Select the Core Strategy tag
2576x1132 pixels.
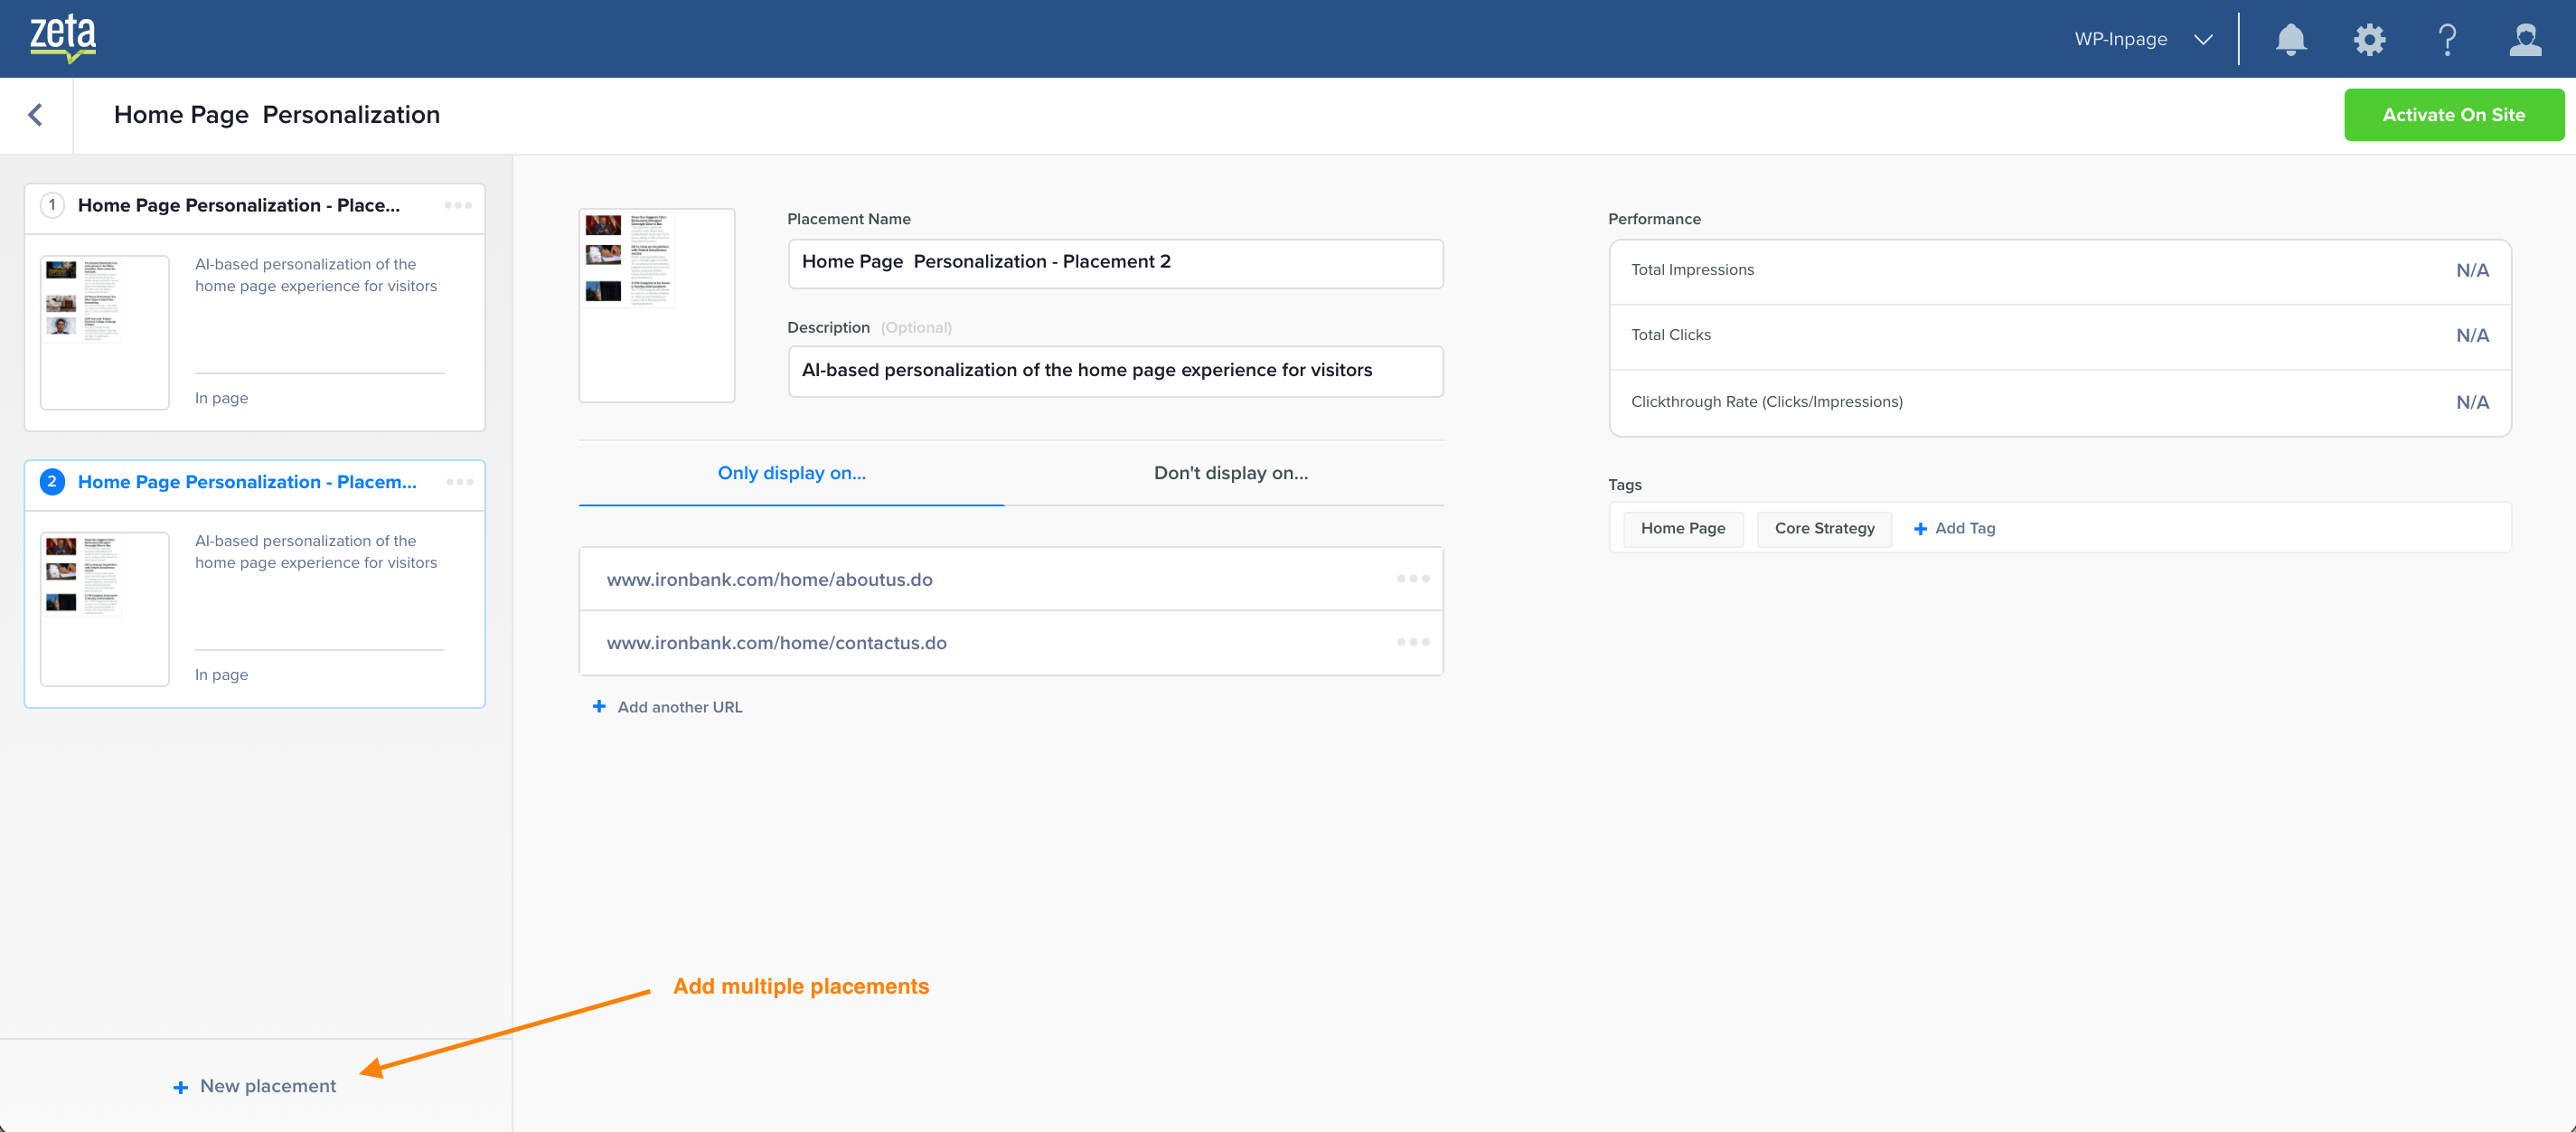point(1824,528)
